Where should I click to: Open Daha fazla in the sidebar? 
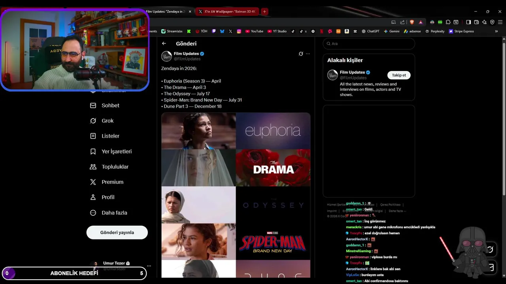coord(109,213)
